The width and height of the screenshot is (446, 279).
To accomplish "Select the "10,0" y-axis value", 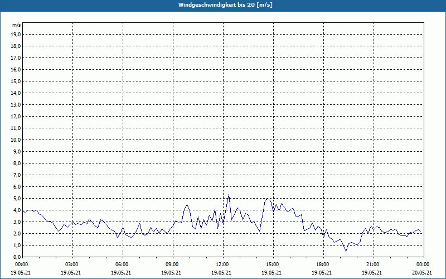I will pyautogui.click(x=16, y=140).
